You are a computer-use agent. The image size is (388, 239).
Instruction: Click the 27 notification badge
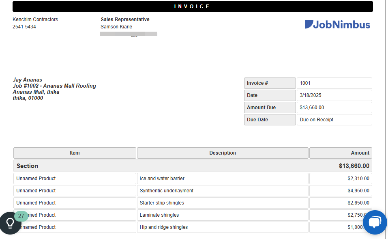pos(21,216)
